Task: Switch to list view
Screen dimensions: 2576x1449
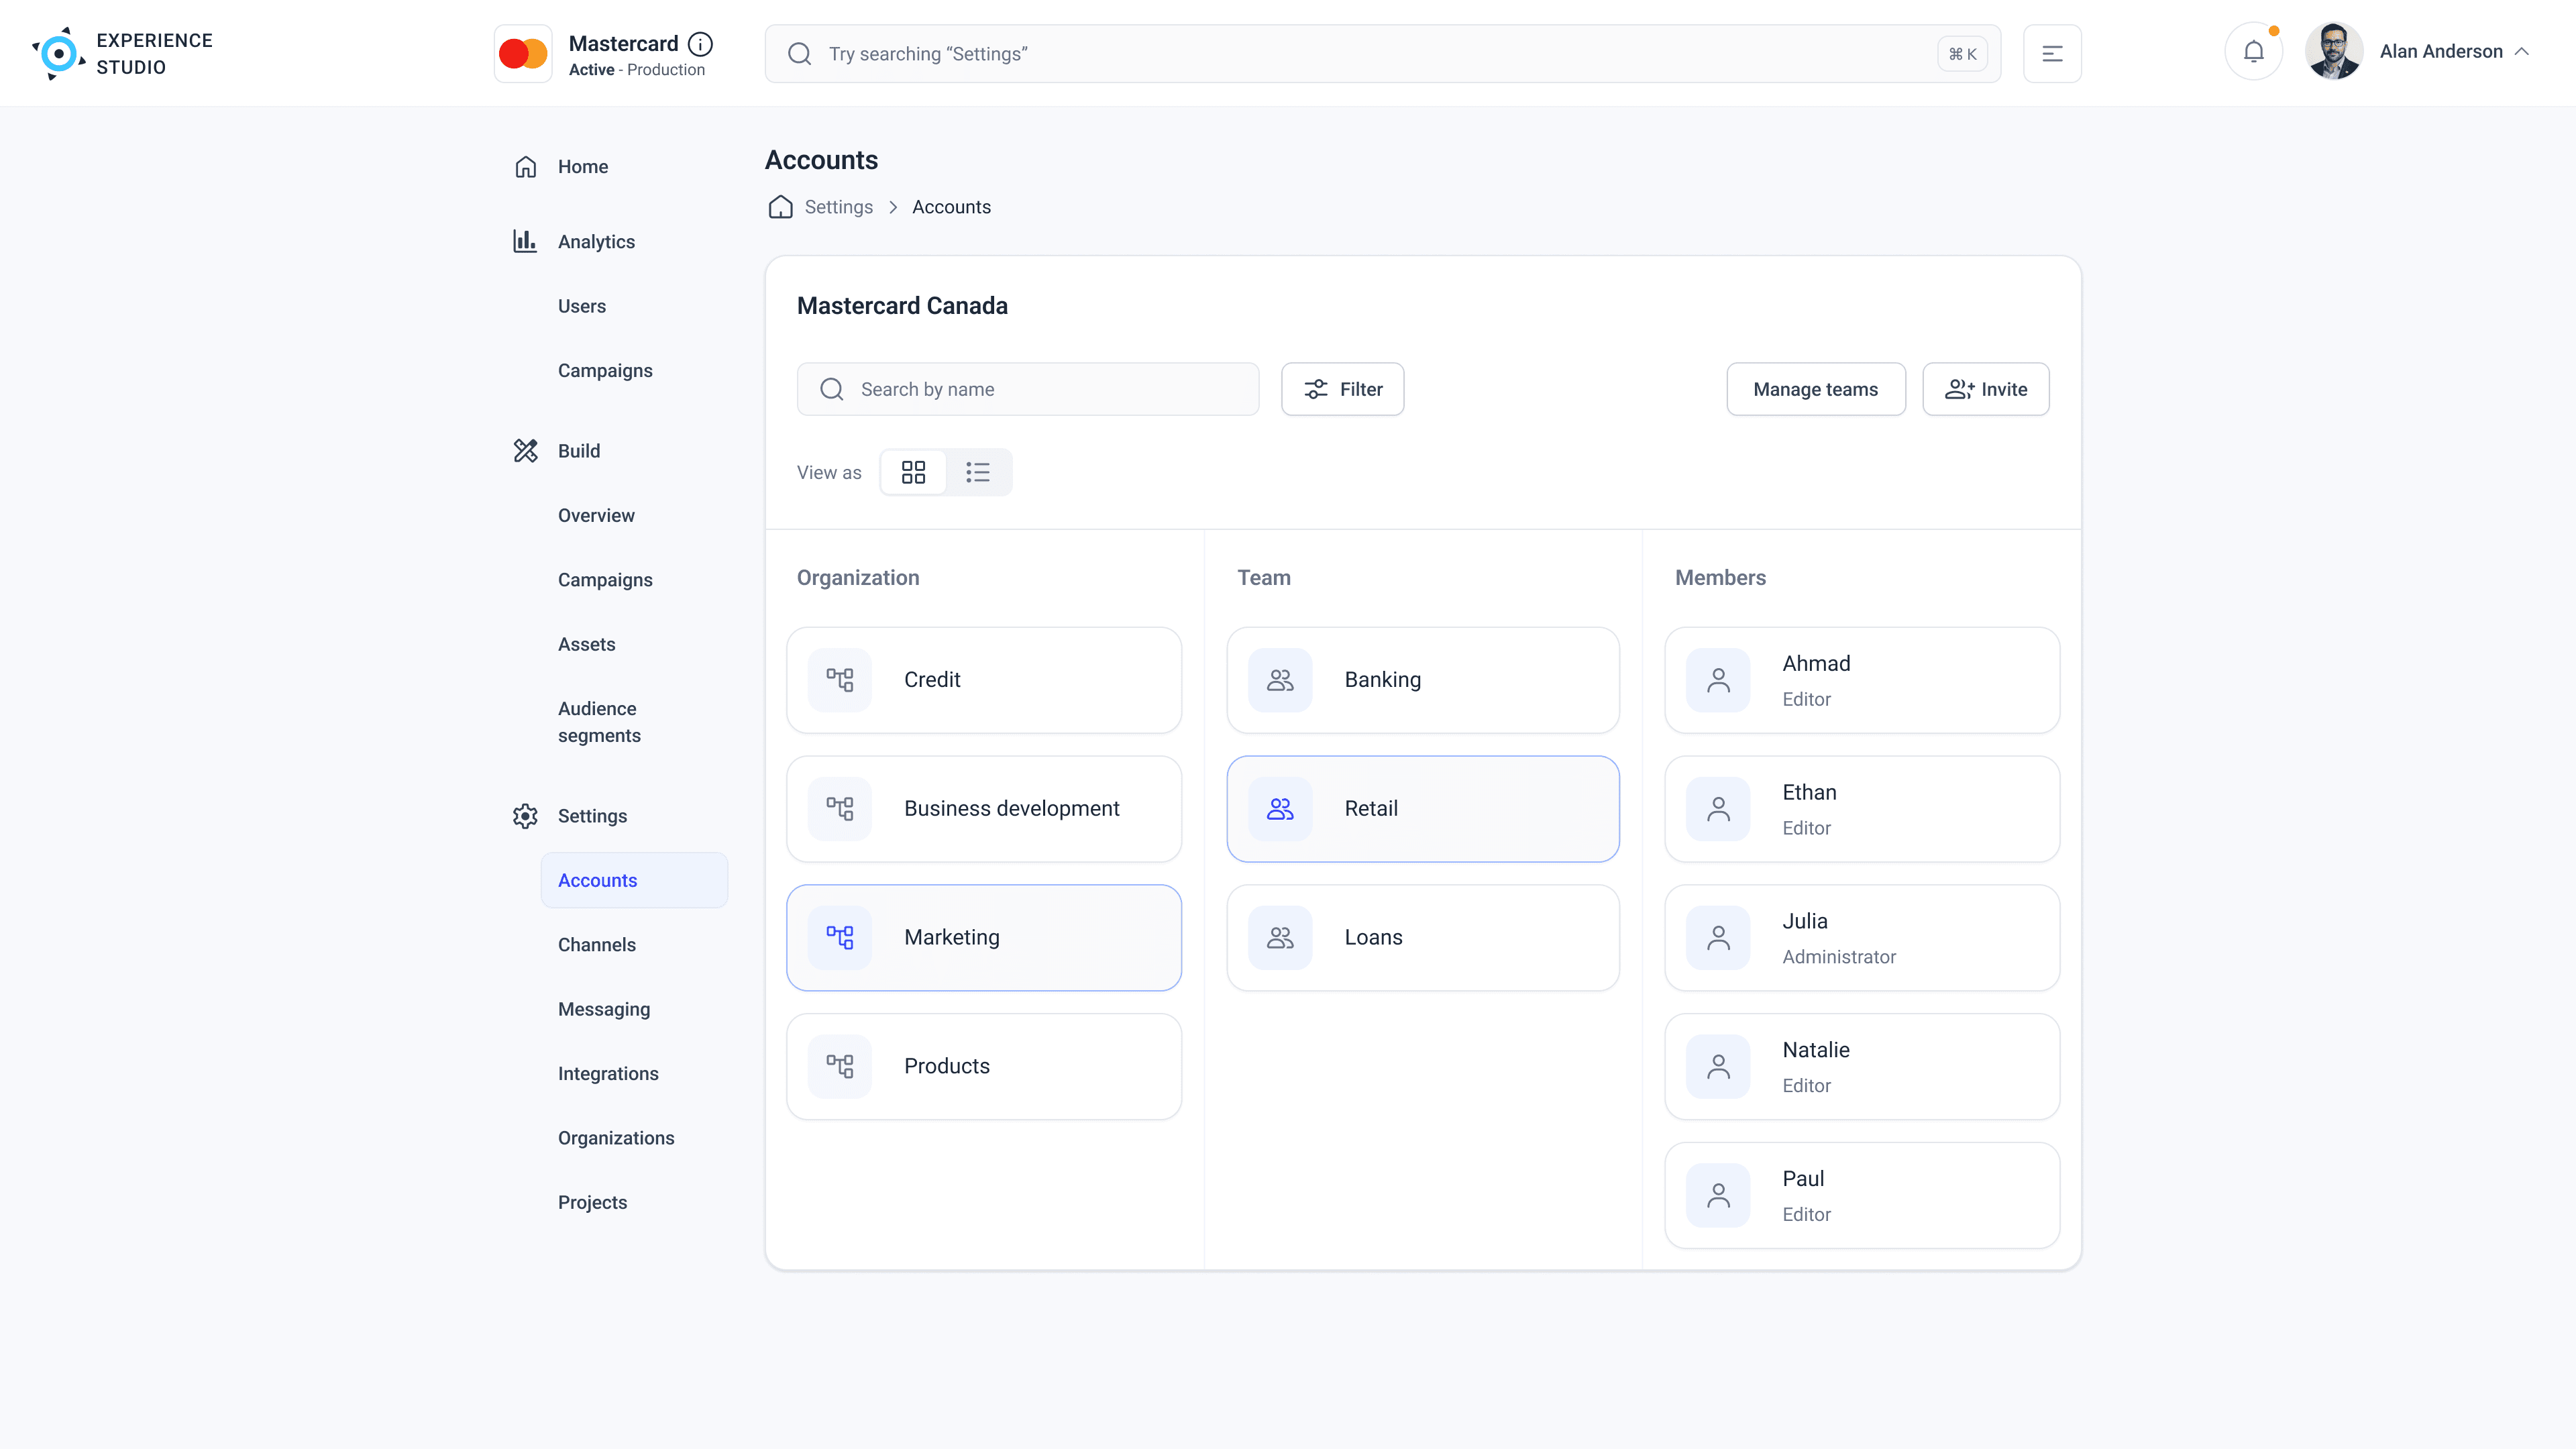Action: click(977, 472)
